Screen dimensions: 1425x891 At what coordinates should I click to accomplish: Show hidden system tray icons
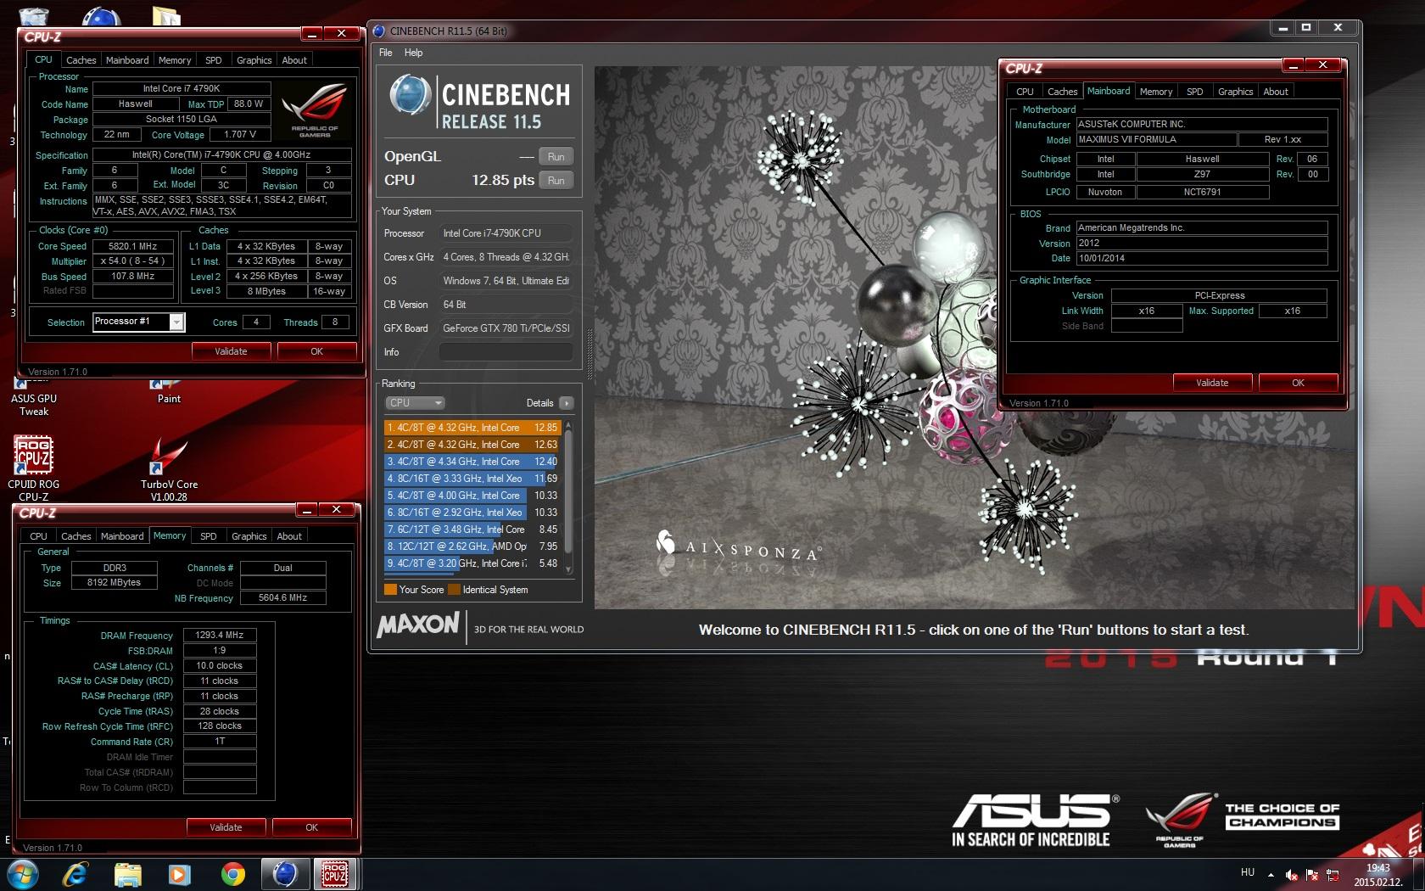1271,875
